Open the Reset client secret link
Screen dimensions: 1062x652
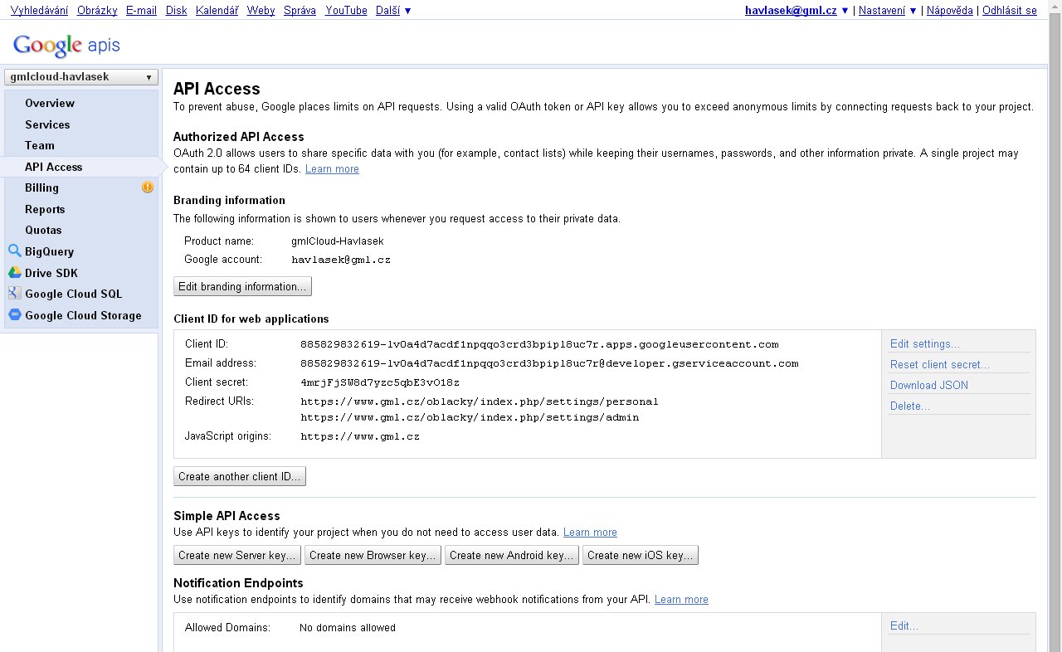(x=939, y=364)
